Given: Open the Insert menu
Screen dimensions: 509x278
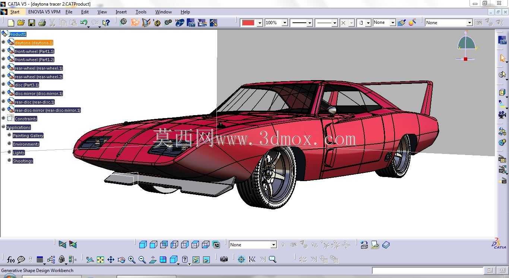Looking at the screenshot, I should tap(121, 12).
